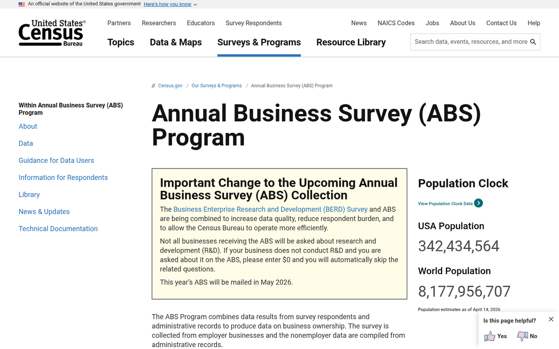
Task: Click the U.S. flag icon in the banner
Action: click(x=21, y=4)
